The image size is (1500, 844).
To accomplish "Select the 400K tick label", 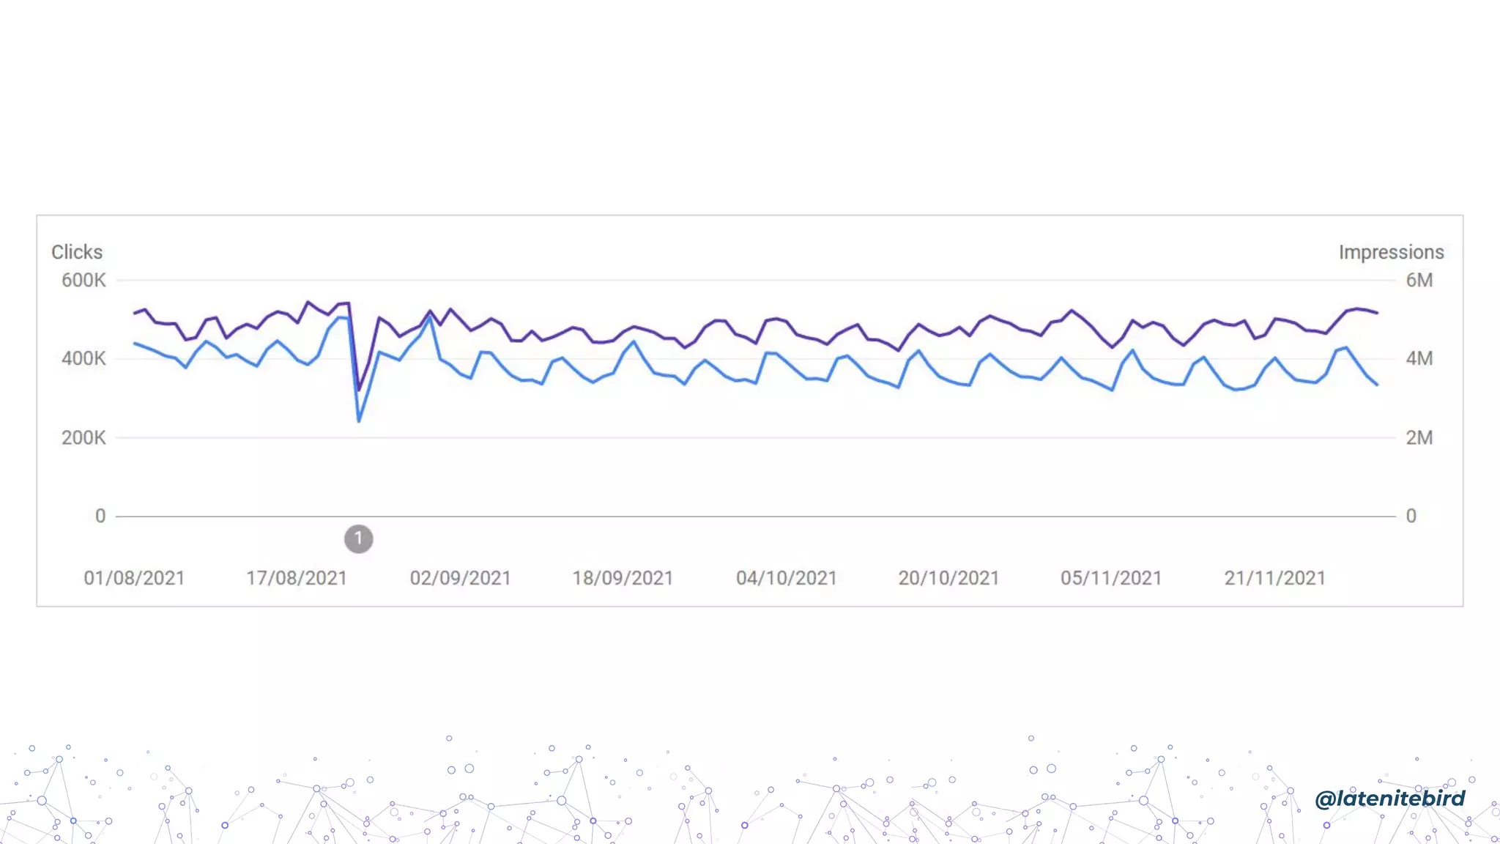I will tap(83, 359).
